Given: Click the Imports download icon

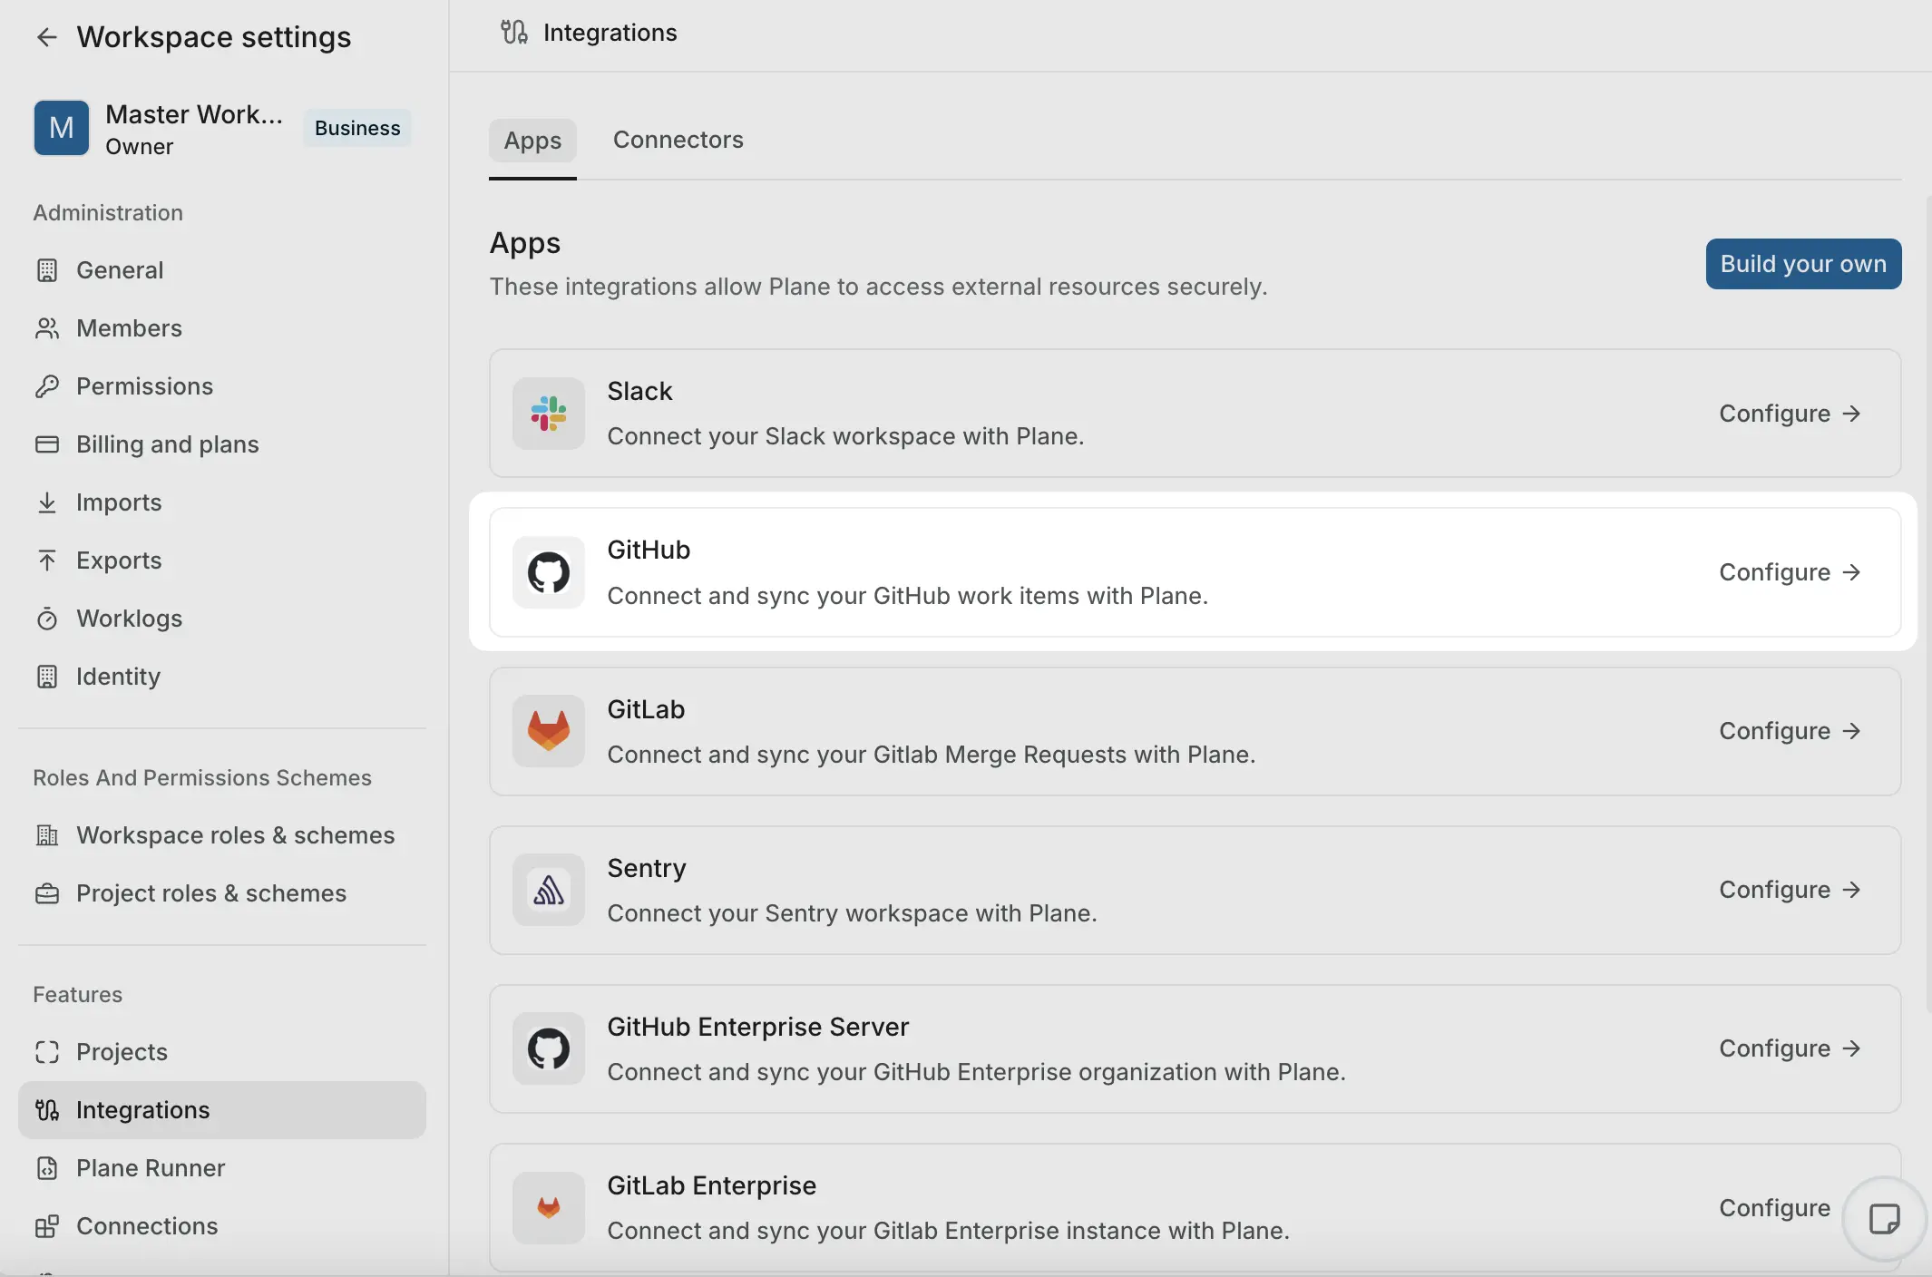Looking at the screenshot, I should 47,502.
